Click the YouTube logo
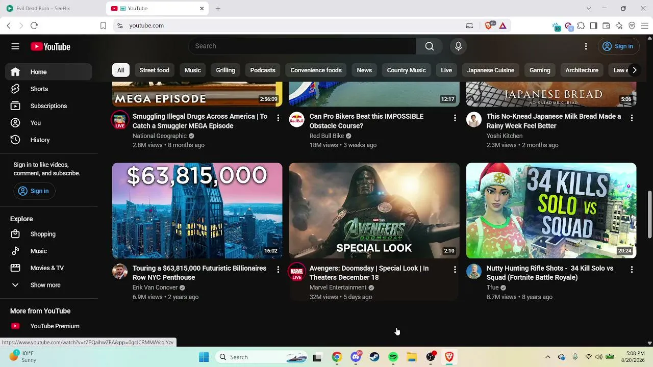 point(50,46)
